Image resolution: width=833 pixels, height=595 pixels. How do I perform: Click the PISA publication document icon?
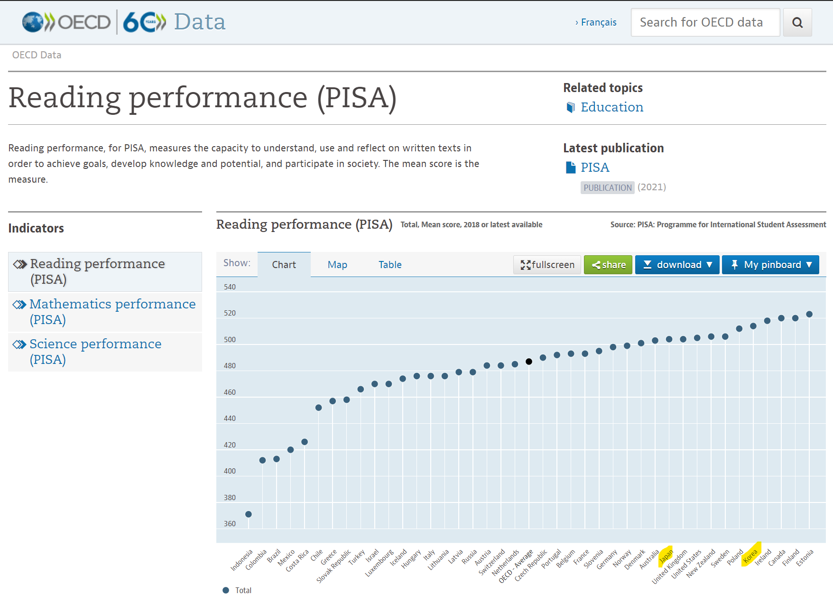[x=571, y=167]
